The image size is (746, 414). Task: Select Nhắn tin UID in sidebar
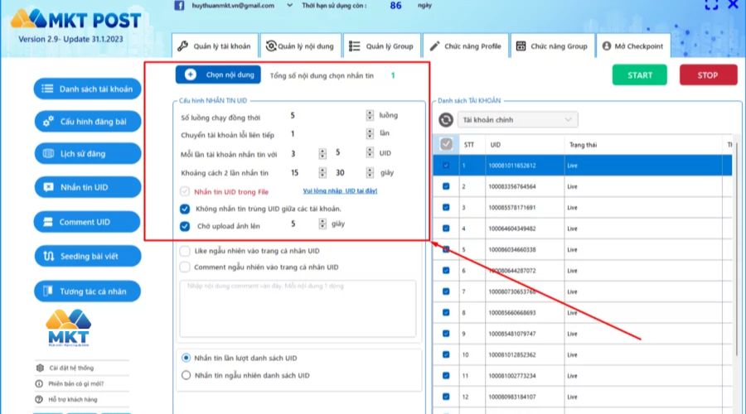[88, 187]
